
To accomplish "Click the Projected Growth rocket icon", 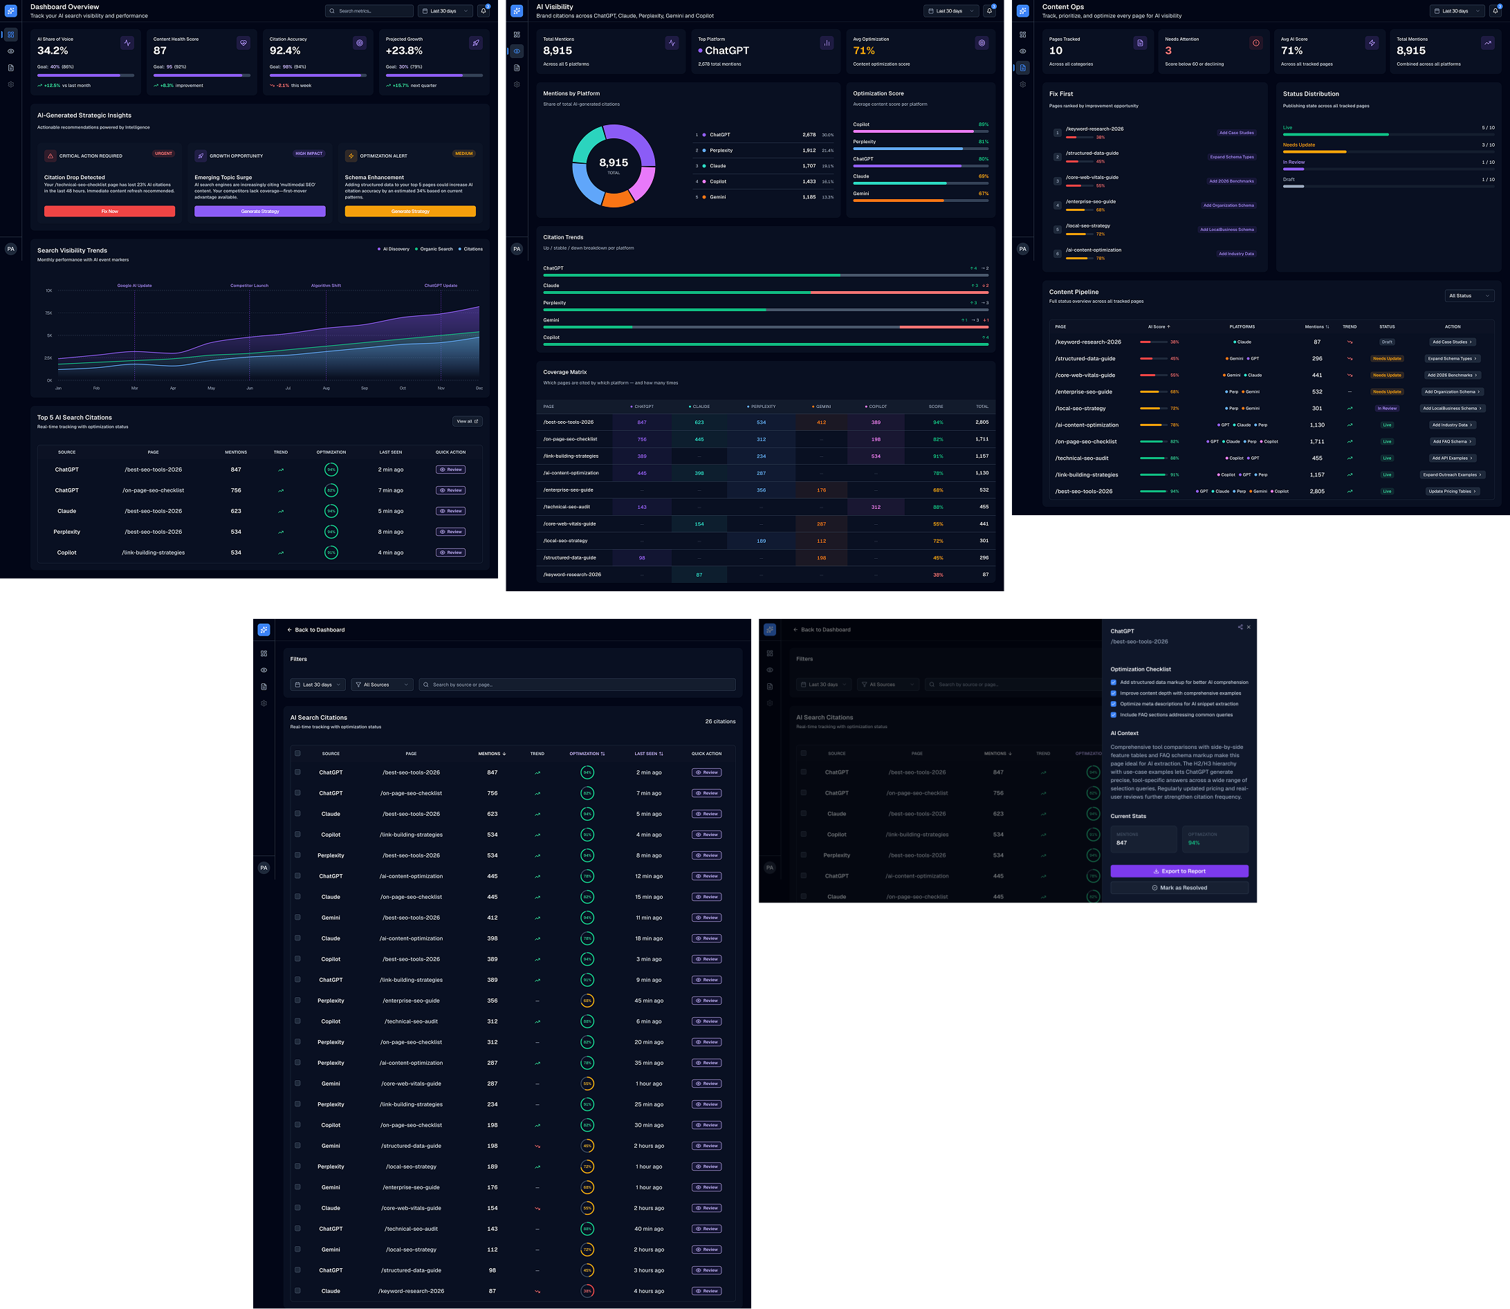I will point(476,43).
